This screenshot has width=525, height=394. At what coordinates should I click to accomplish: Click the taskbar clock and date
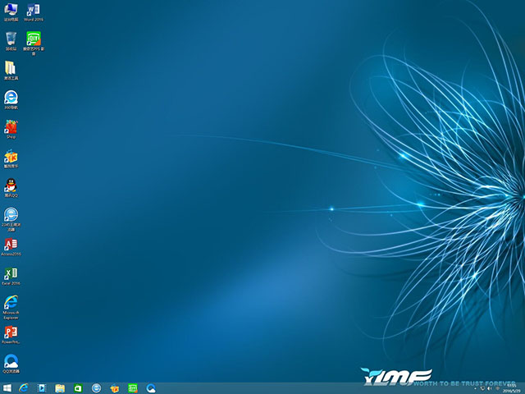(x=513, y=387)
